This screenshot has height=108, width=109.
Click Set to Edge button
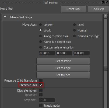coord(63,68)
